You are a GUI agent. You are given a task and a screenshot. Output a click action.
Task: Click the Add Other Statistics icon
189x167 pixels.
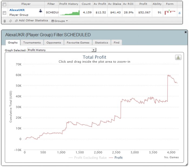coord(16,21)
